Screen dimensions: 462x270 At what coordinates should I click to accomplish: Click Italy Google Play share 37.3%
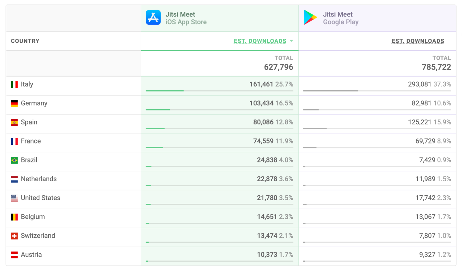coord(442,84)
